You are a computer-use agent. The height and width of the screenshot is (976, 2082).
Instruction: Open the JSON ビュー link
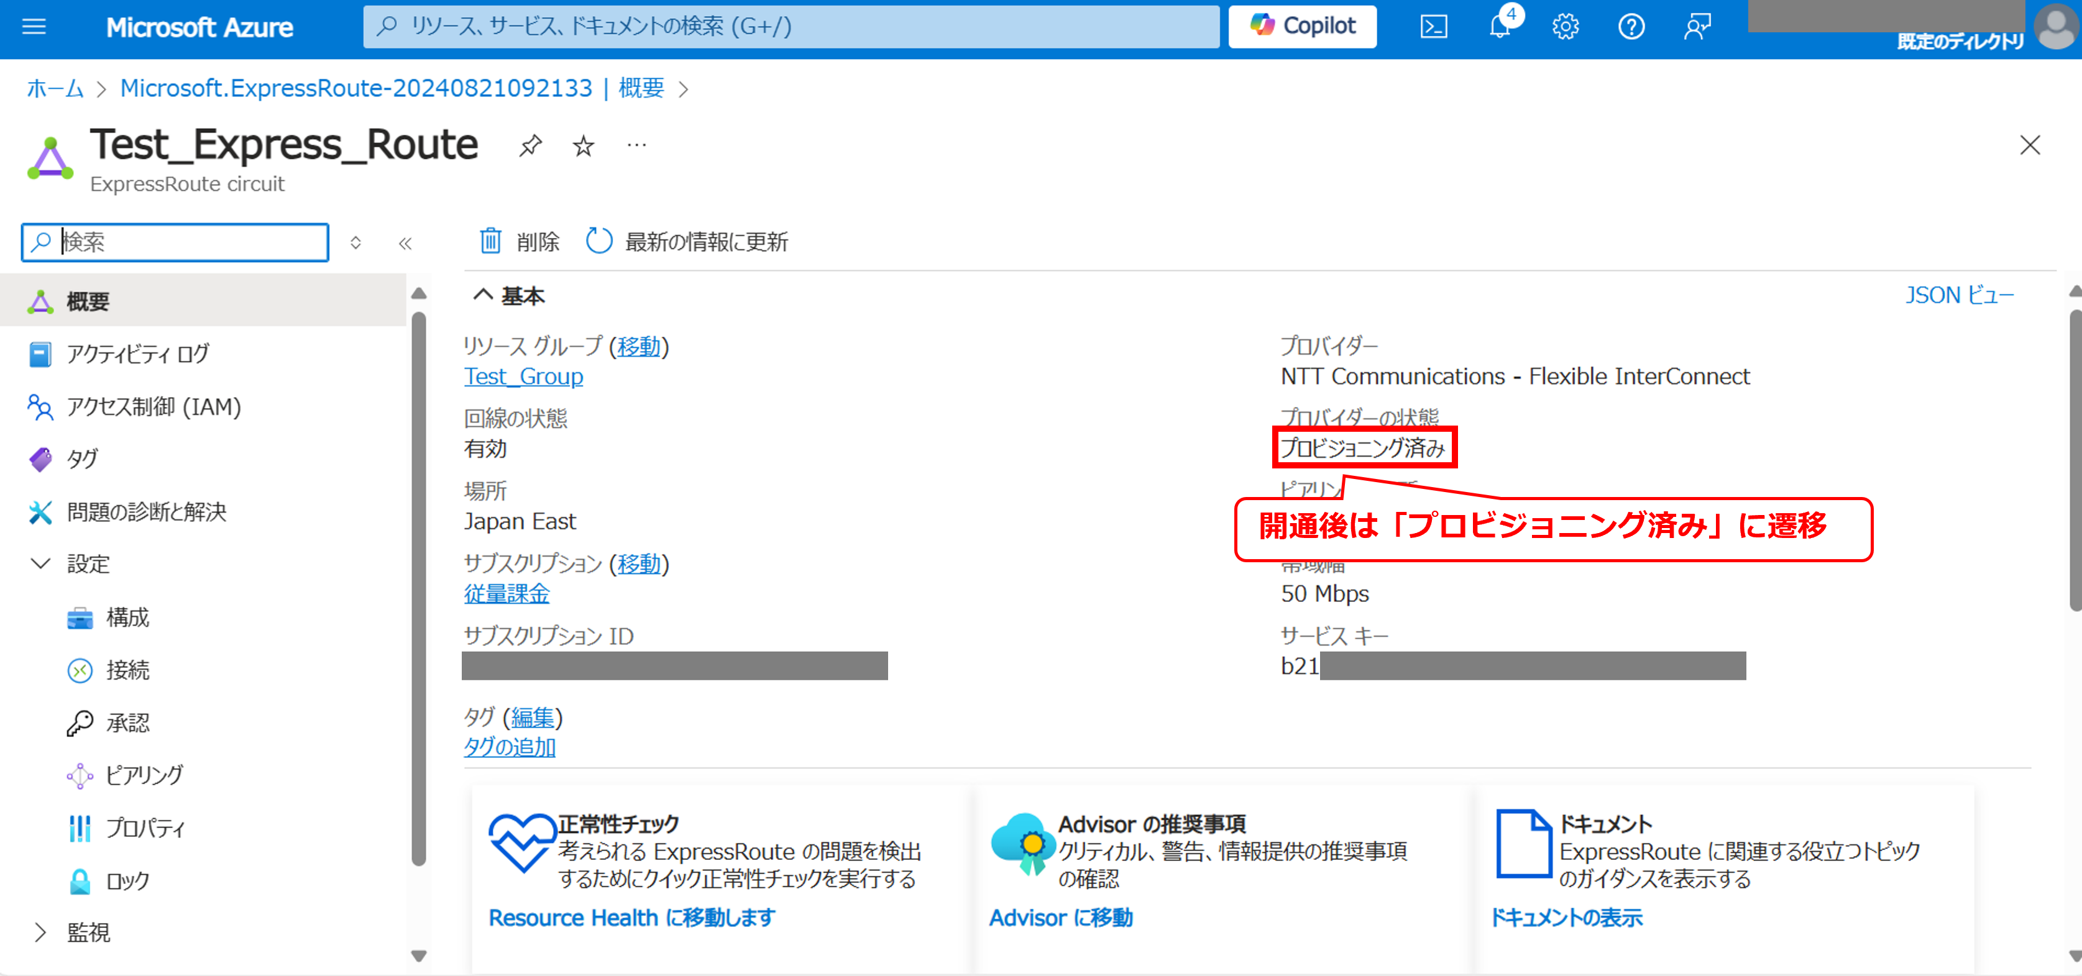pyautogui.click(x=1959, y=295)
